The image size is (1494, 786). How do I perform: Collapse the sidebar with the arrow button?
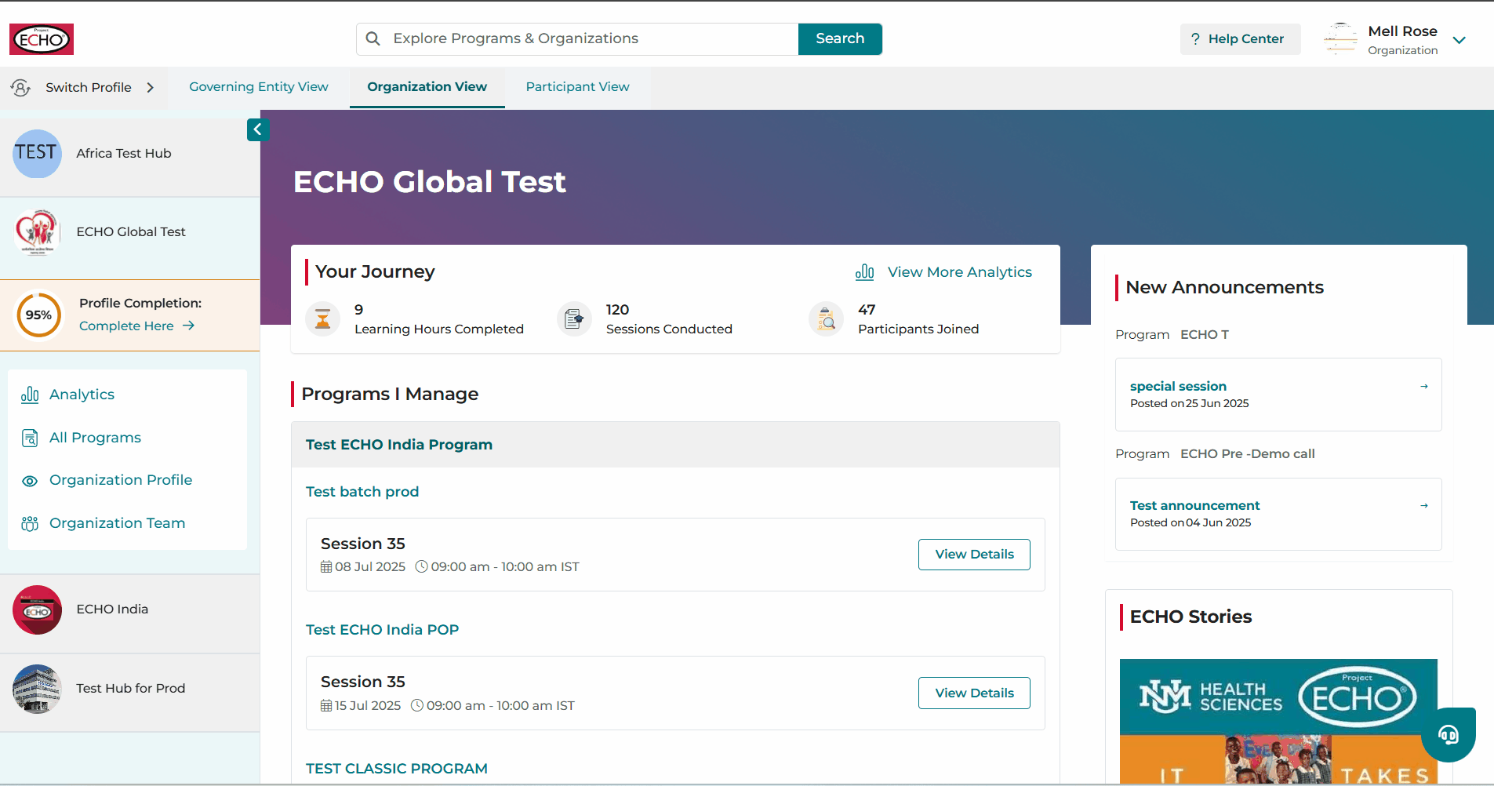(x=257, y=129)
